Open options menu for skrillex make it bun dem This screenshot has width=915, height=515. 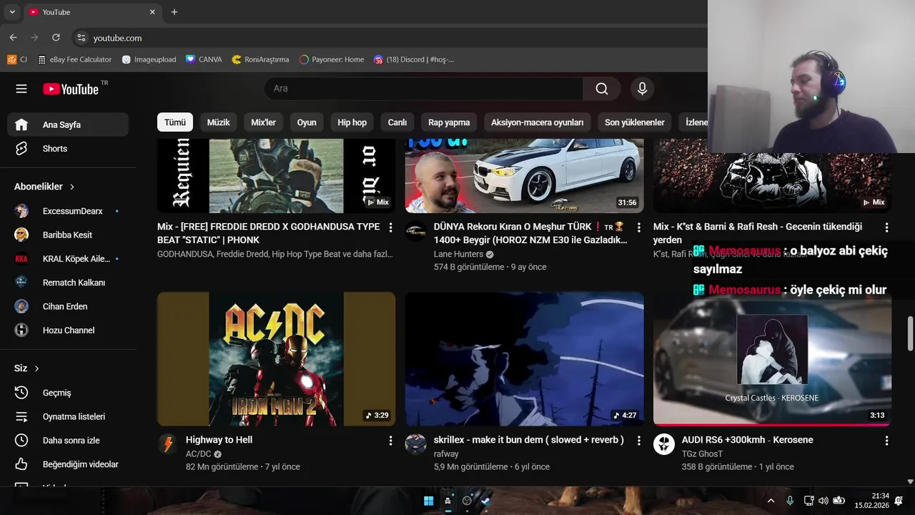click(x=638, y=441)
